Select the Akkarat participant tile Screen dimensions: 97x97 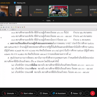pos(39,11)
